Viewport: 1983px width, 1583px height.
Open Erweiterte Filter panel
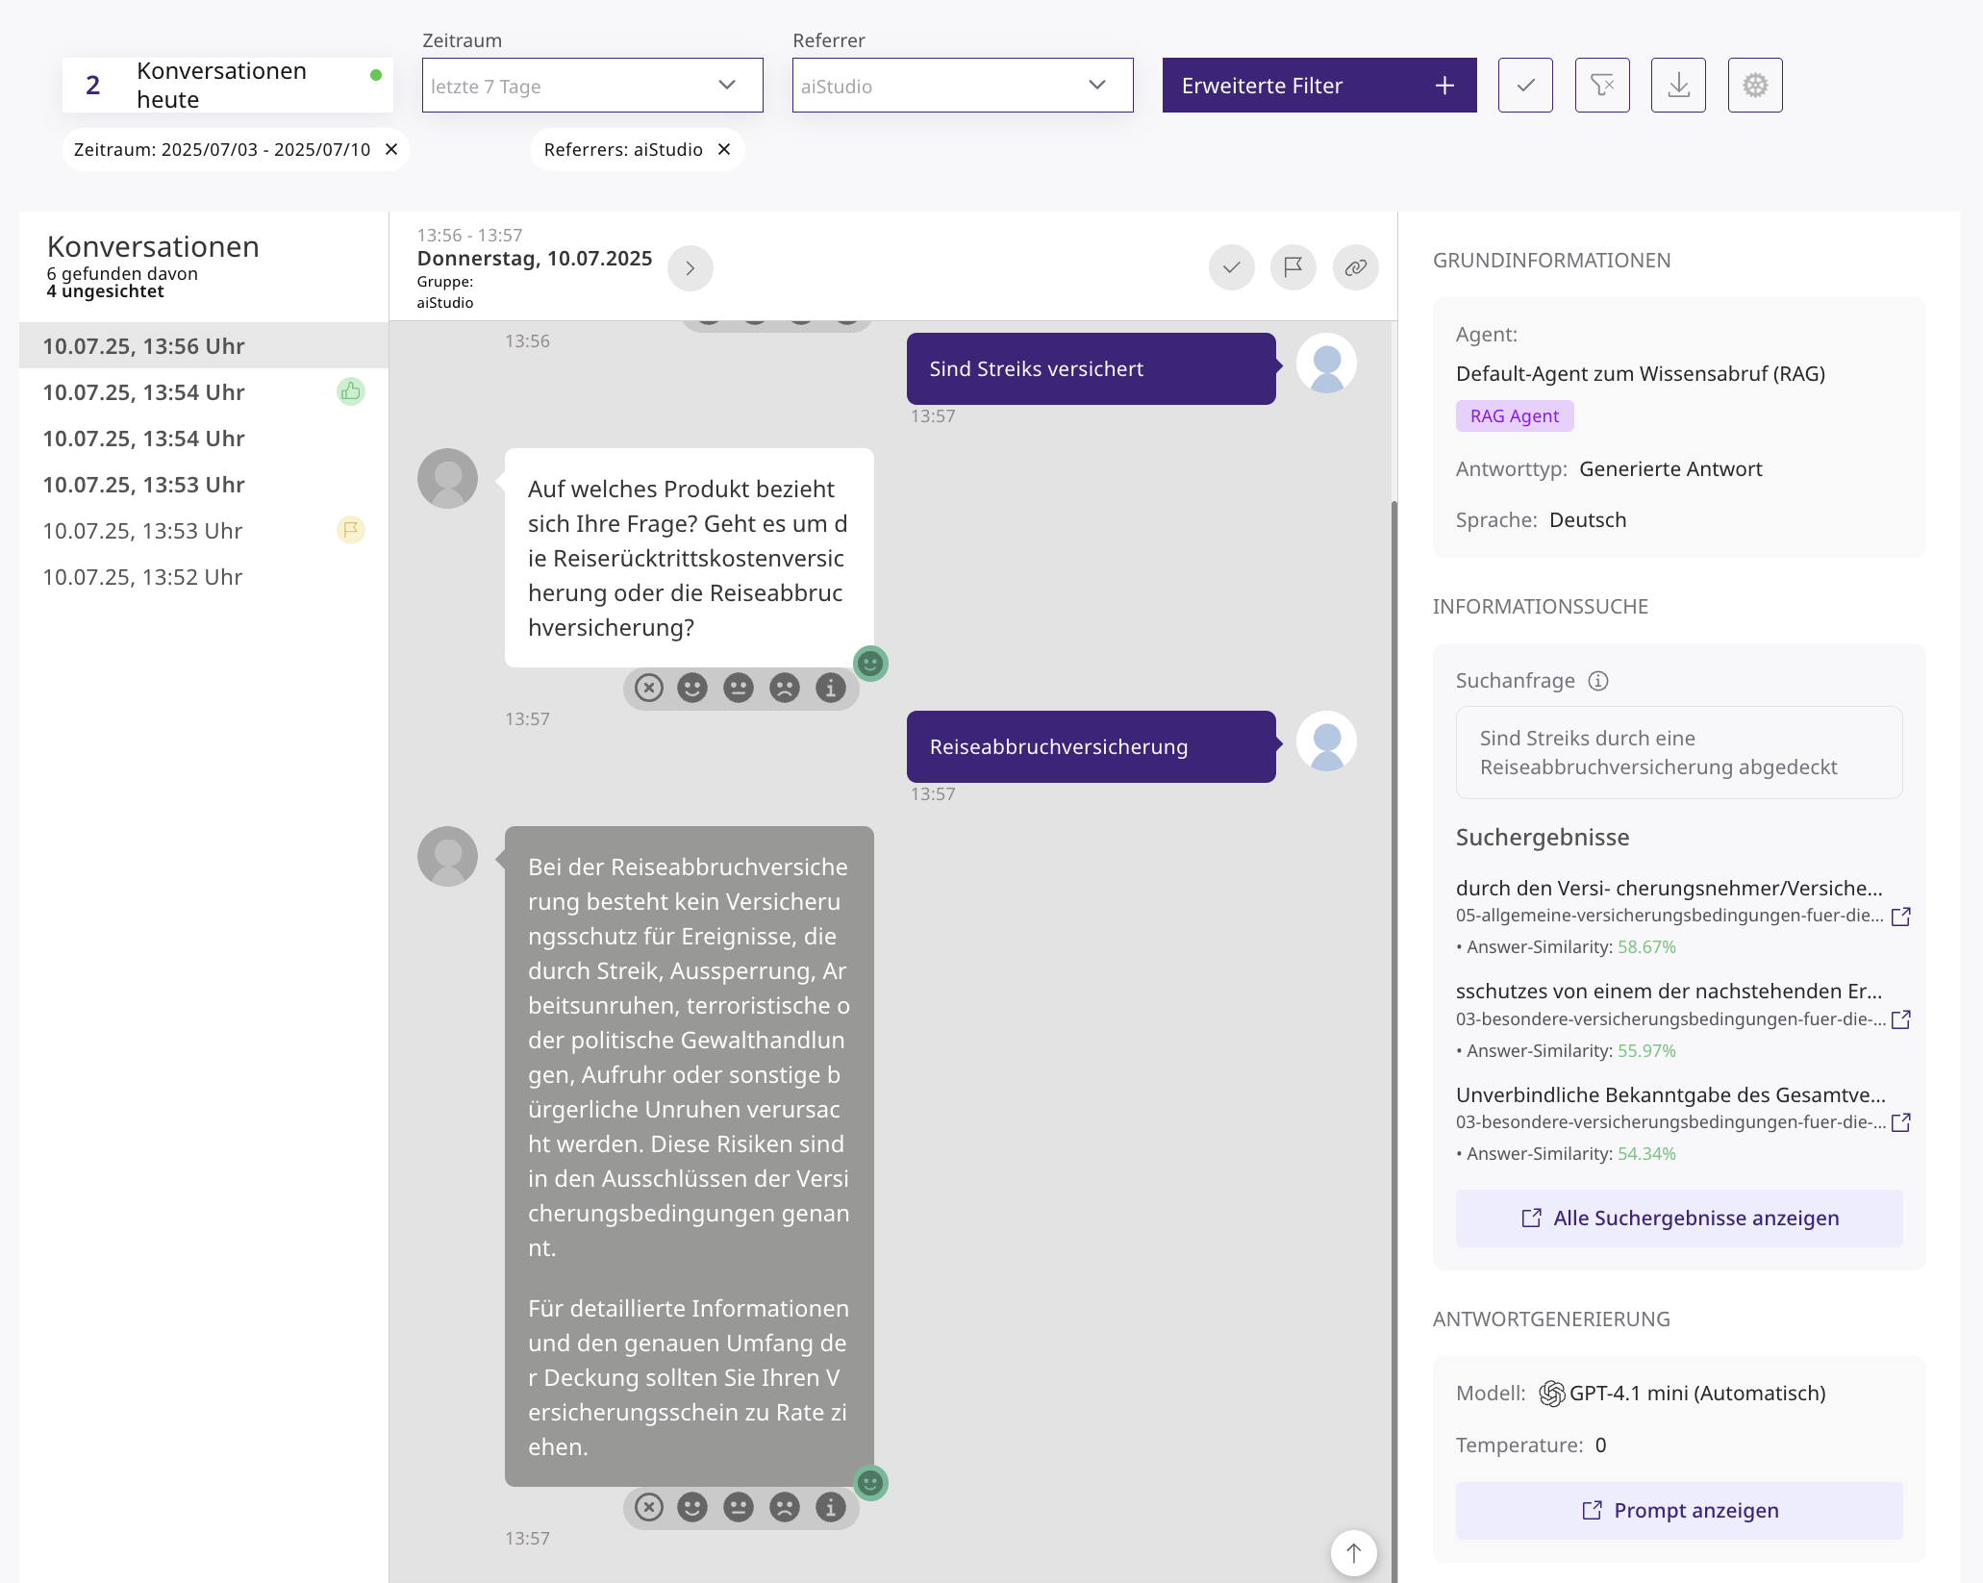(x=1319, y=86)
